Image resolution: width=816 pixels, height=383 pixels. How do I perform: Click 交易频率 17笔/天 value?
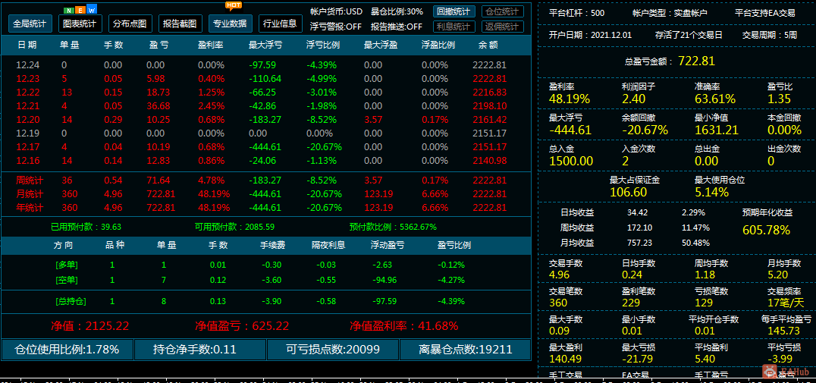786,303
